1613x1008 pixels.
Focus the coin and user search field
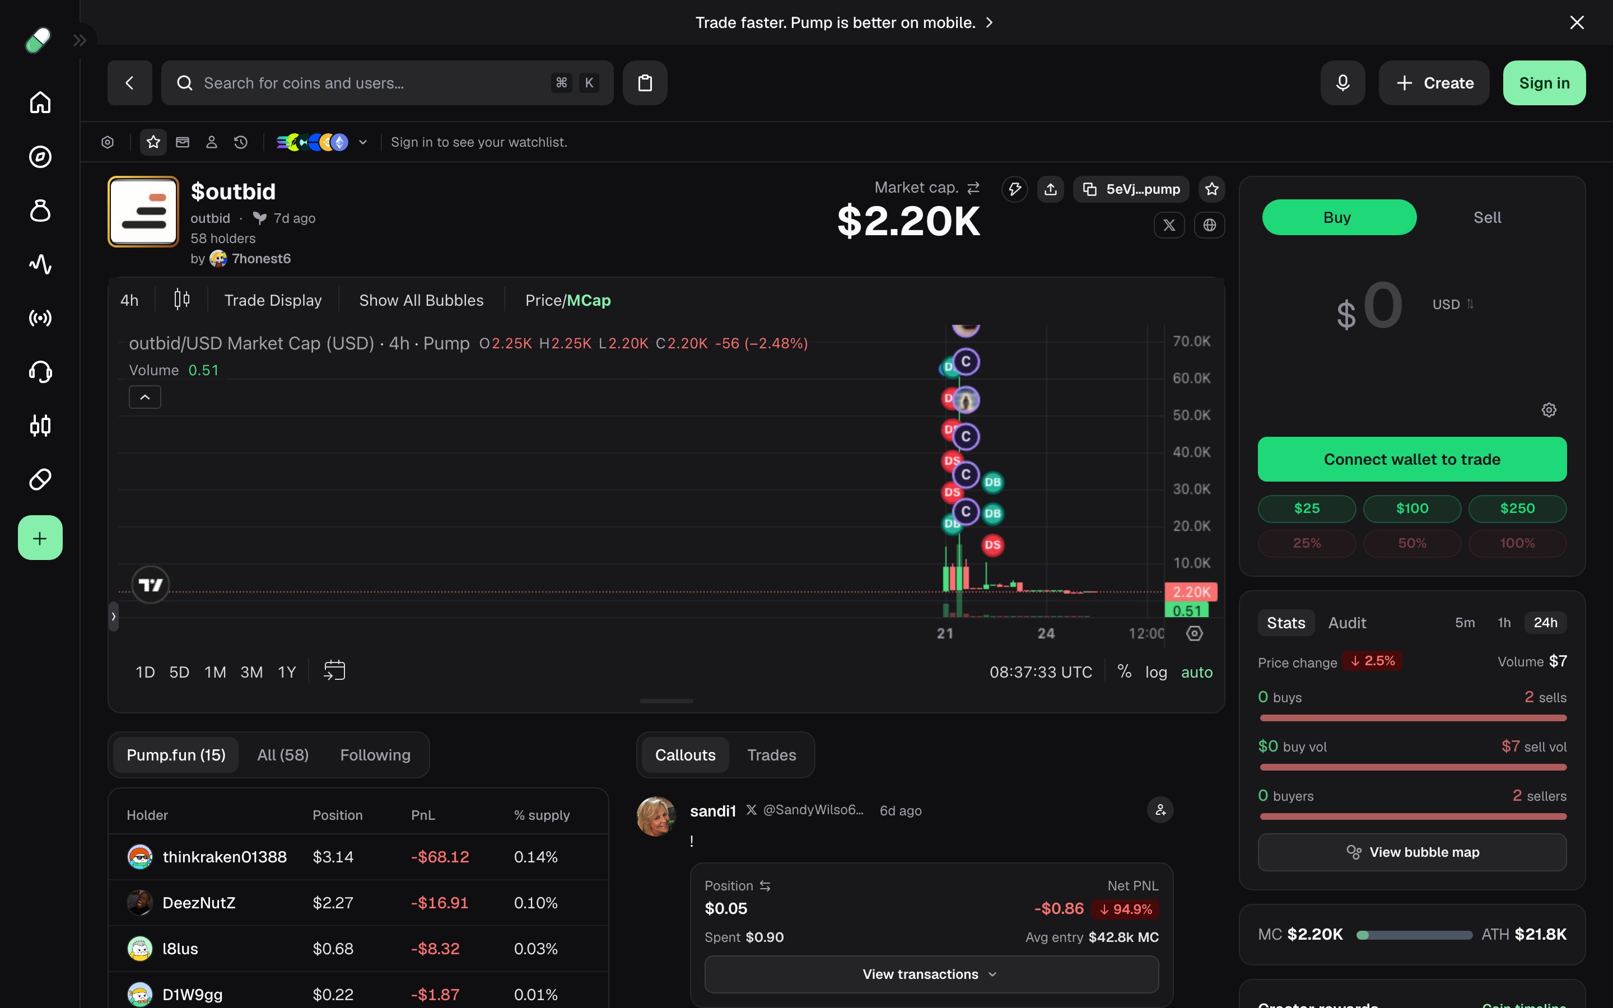tap(387, 83)
